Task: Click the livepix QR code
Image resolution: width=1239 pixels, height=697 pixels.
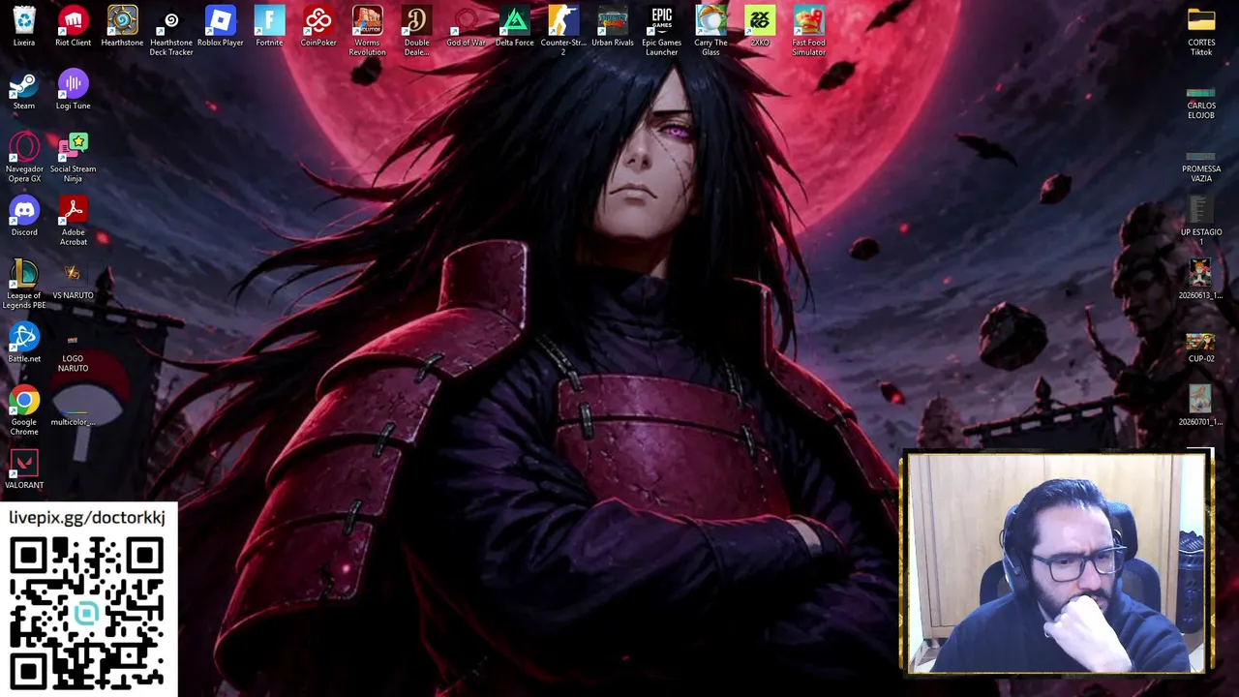Action: pyautogui.click(x=87, y=613)
